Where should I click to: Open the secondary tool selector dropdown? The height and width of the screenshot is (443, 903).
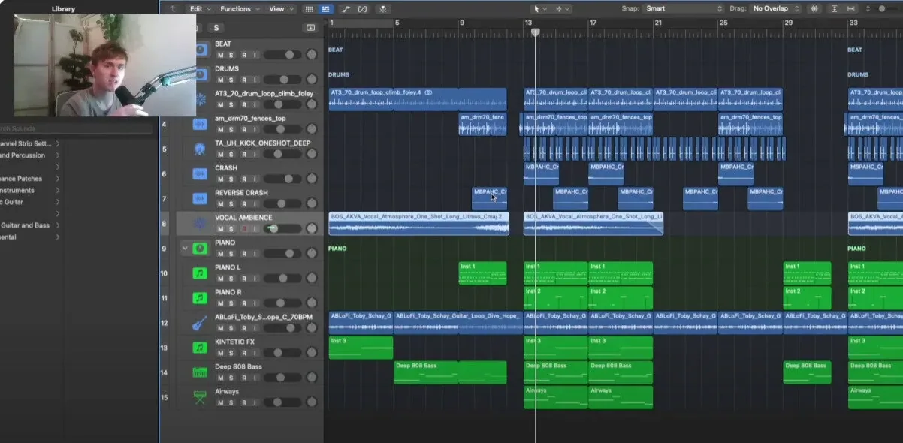(x=562, y=9)
